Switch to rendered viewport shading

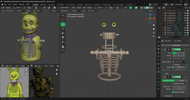[152, 8]
